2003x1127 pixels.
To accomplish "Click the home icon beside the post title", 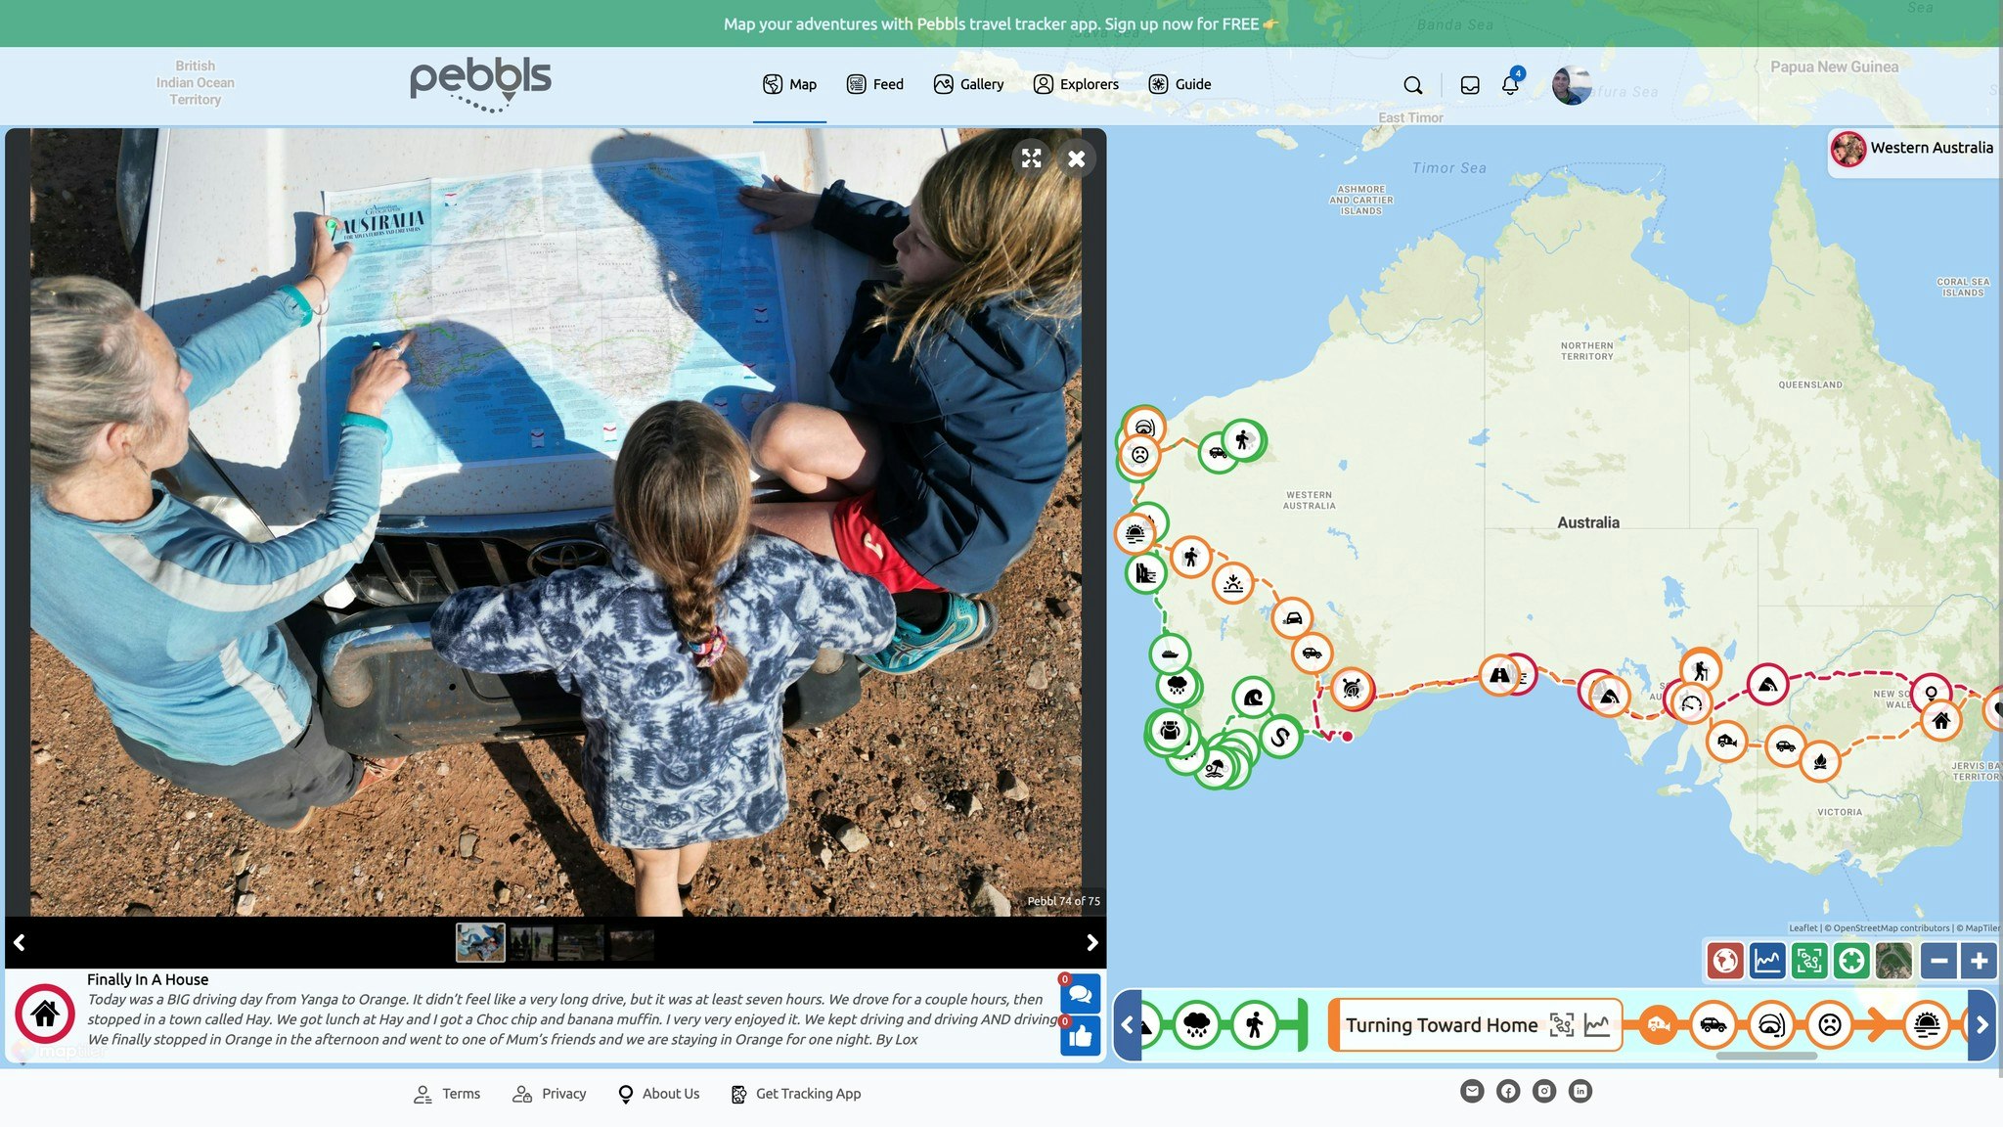I will click(45, 1014).
